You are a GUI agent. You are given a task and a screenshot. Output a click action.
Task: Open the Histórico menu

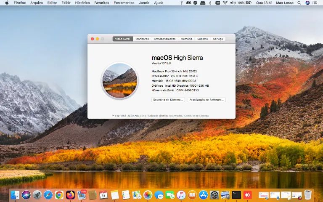[x=82, y=3]
